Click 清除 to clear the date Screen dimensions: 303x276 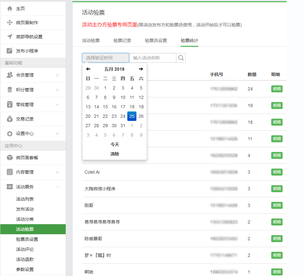(x=115, y=154)
